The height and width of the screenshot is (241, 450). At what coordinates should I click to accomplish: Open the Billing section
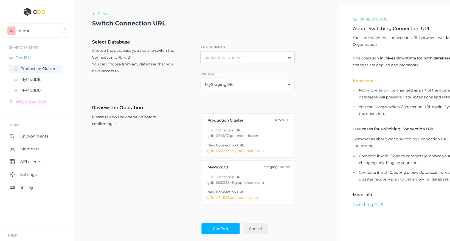(26, 187)
